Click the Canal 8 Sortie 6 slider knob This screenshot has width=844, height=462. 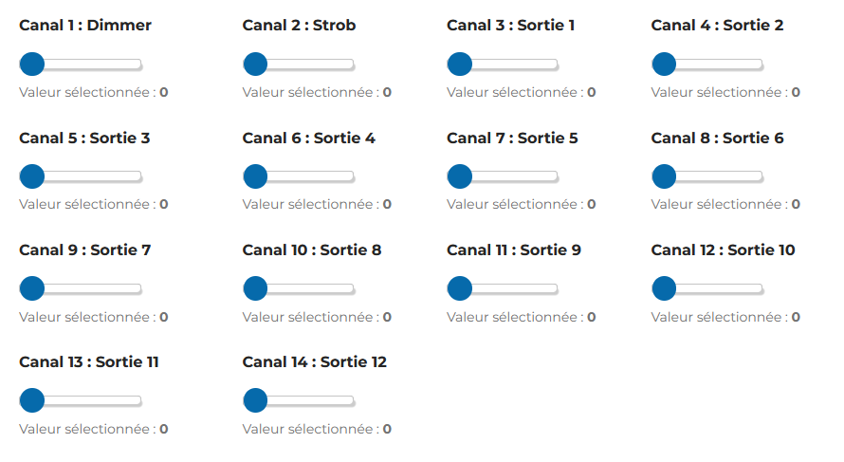664,176
